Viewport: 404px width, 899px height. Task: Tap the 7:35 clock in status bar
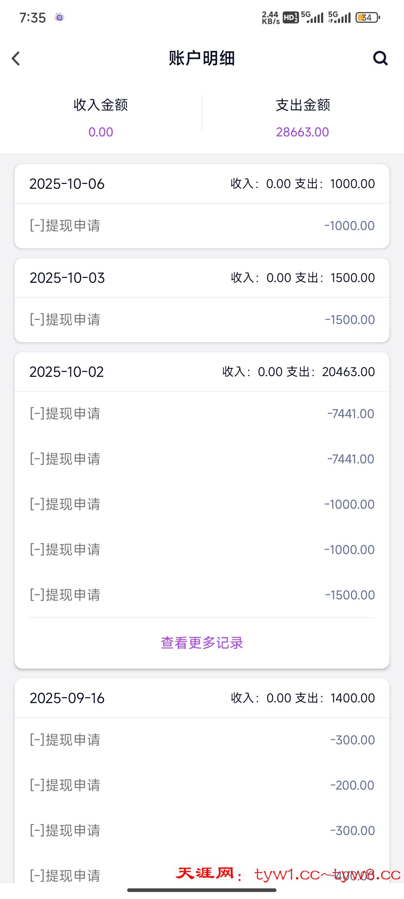click(x=33, y=18)
